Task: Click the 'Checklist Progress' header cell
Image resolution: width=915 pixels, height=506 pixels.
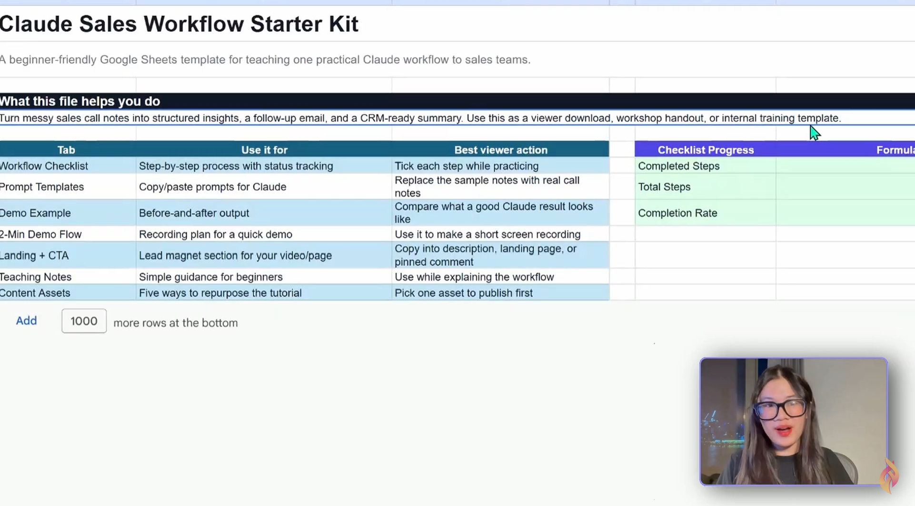Action: click(x=706, y=150)
